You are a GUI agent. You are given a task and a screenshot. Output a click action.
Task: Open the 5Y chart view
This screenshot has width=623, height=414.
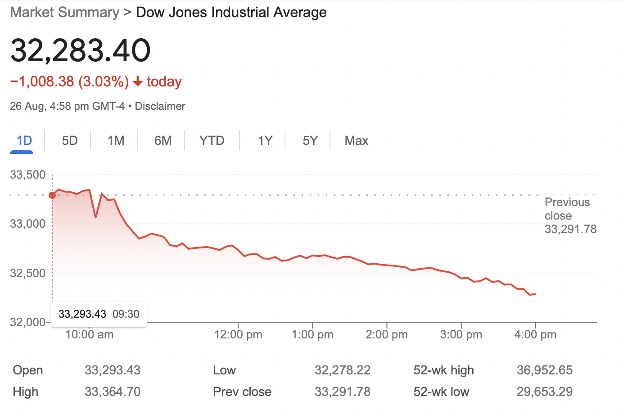click(x=310, y=141)
